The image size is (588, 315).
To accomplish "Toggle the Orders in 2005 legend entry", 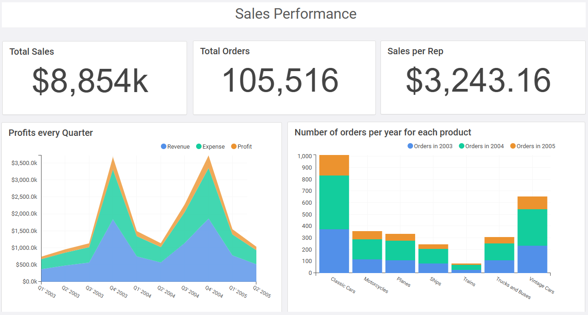I will click(x=533, y=146).
